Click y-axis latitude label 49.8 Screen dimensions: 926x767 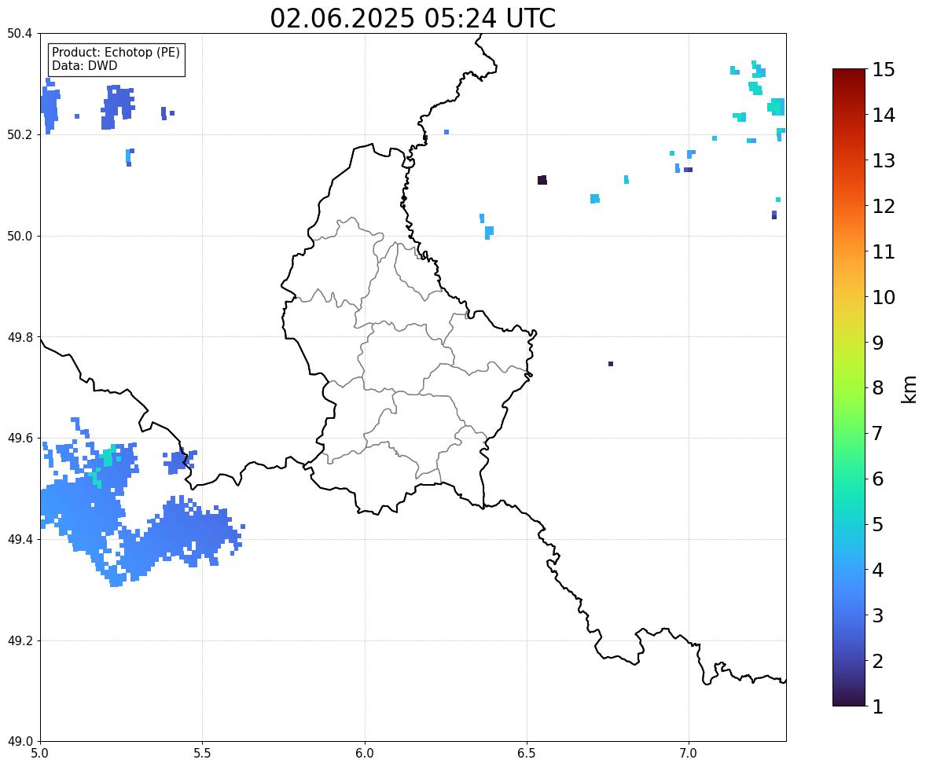pyautogui.click(x=19, y=337)
